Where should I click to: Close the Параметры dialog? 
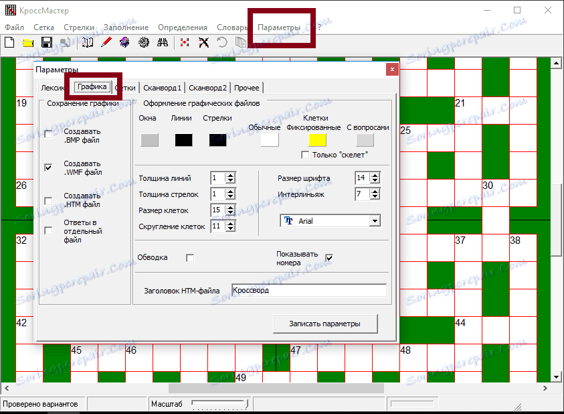coord(392,69)
